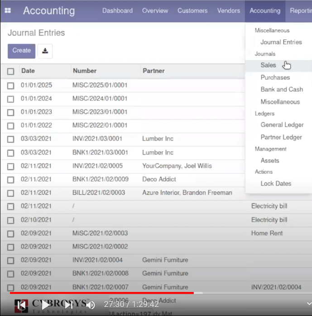Check the INV/2021/02/0005 row checkbox
This screenshot has width=312, height=316.
tap(10, 167)
